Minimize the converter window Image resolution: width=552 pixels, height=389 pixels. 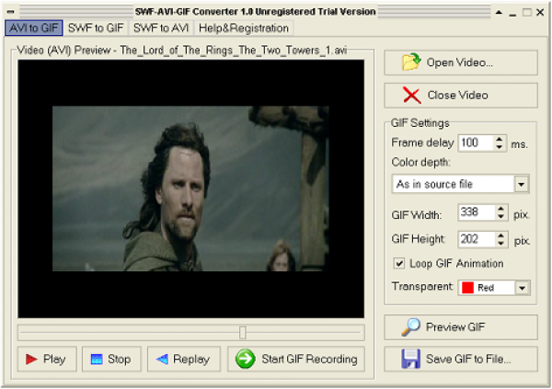point(512,13)
